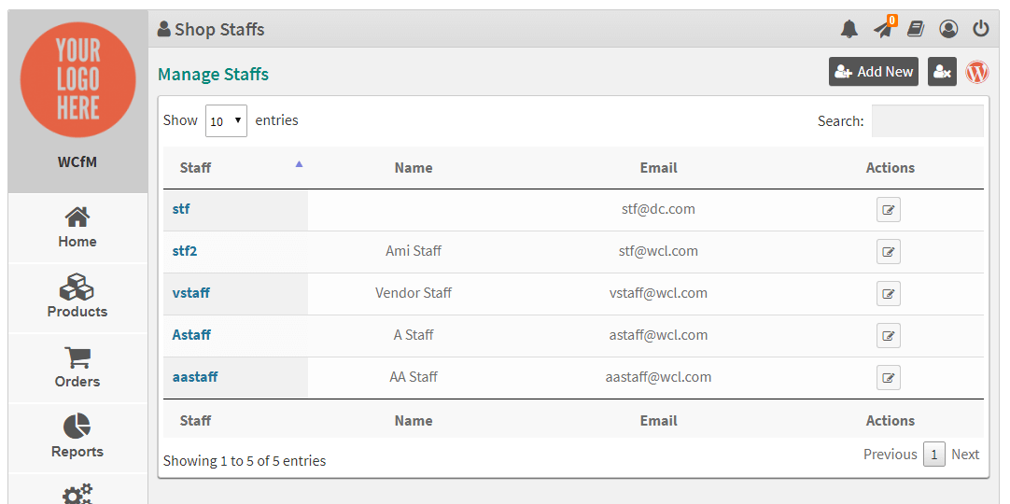Open the Astaff staff link
The image size is (1010, 504).
pos(191,335)
